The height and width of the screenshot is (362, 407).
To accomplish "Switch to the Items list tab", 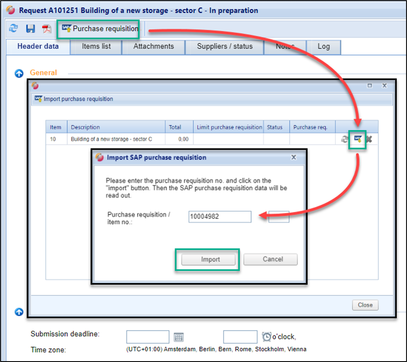I will [96, 46].
